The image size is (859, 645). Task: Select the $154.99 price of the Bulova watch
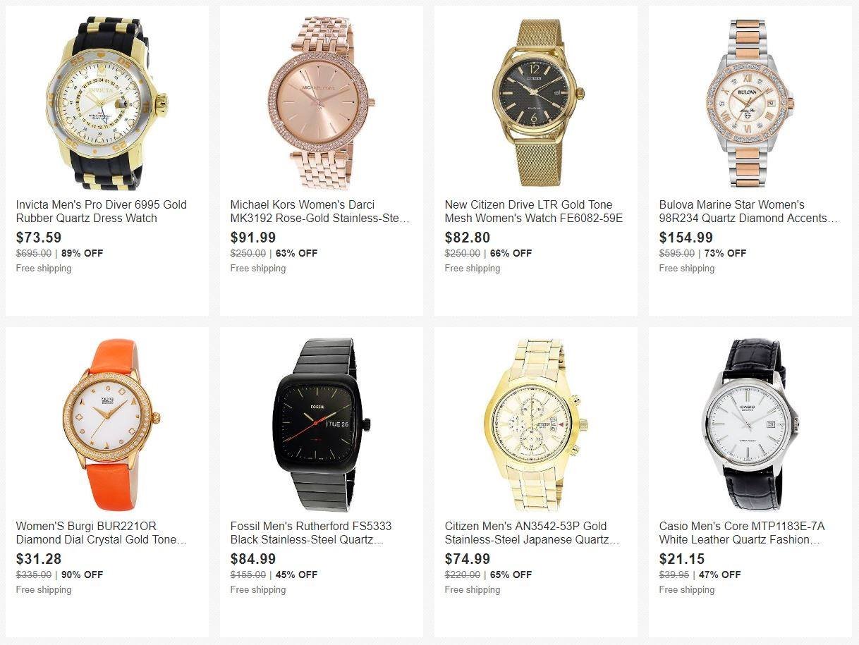coord(686,238)
